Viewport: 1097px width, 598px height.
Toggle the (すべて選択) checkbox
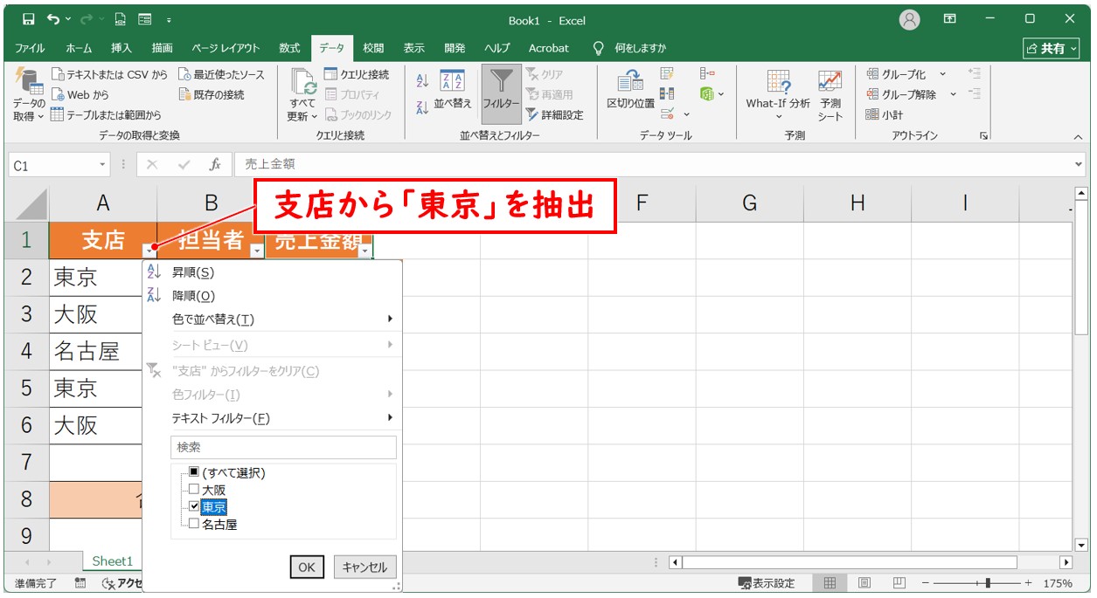[194, 472]
